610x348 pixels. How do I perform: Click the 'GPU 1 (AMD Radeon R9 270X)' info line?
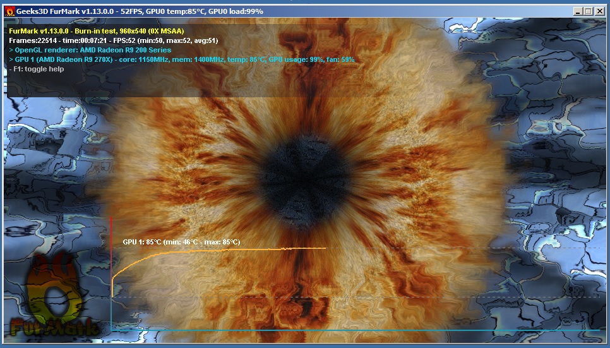182,59
